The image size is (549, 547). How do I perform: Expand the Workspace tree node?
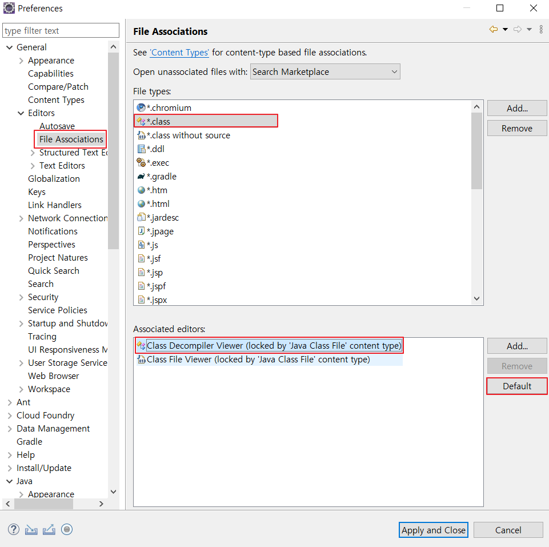tap(21, 389)
